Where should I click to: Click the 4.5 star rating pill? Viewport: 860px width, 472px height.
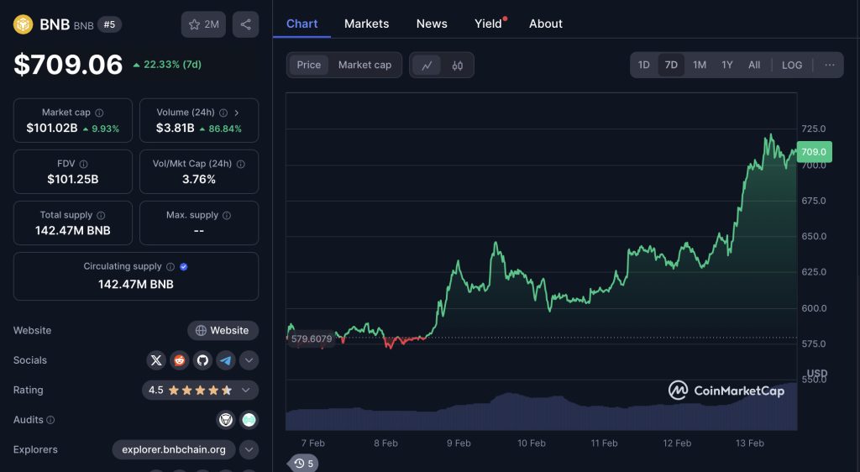[200, 390]
